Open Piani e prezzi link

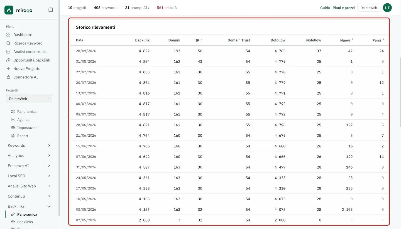344,8
